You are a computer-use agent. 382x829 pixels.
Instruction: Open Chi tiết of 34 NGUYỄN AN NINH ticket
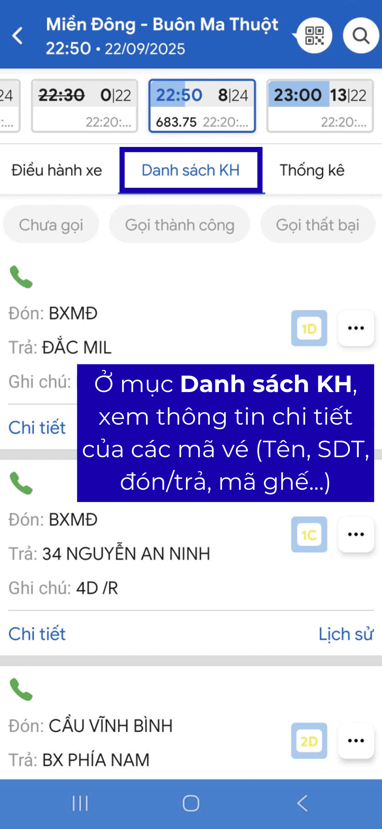pyautogui.click(x=37, y=634)
